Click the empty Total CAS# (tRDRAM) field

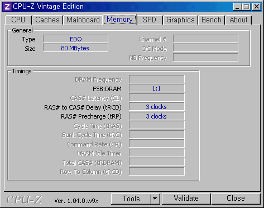(157, 162)
